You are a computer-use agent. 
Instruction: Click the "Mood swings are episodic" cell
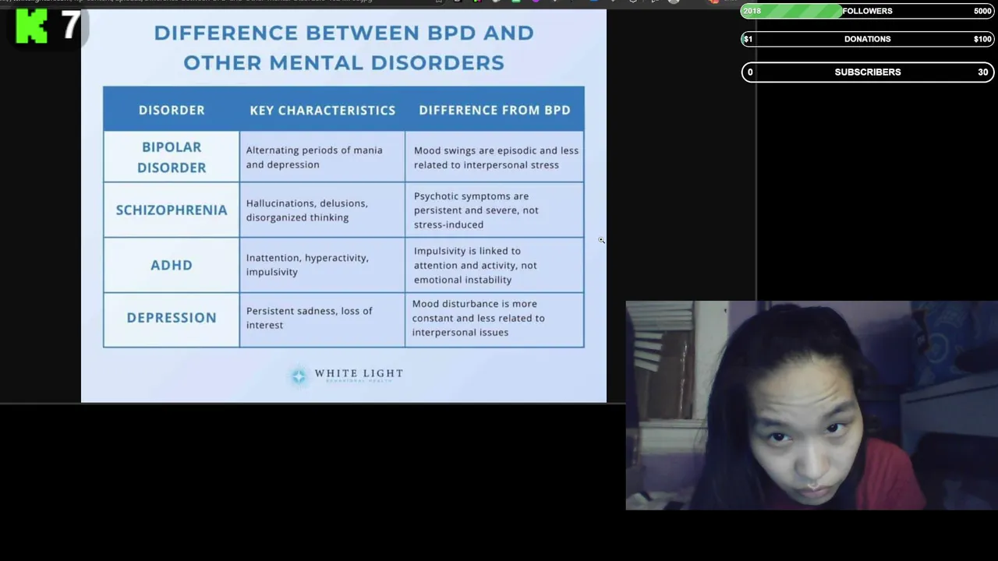494,157
